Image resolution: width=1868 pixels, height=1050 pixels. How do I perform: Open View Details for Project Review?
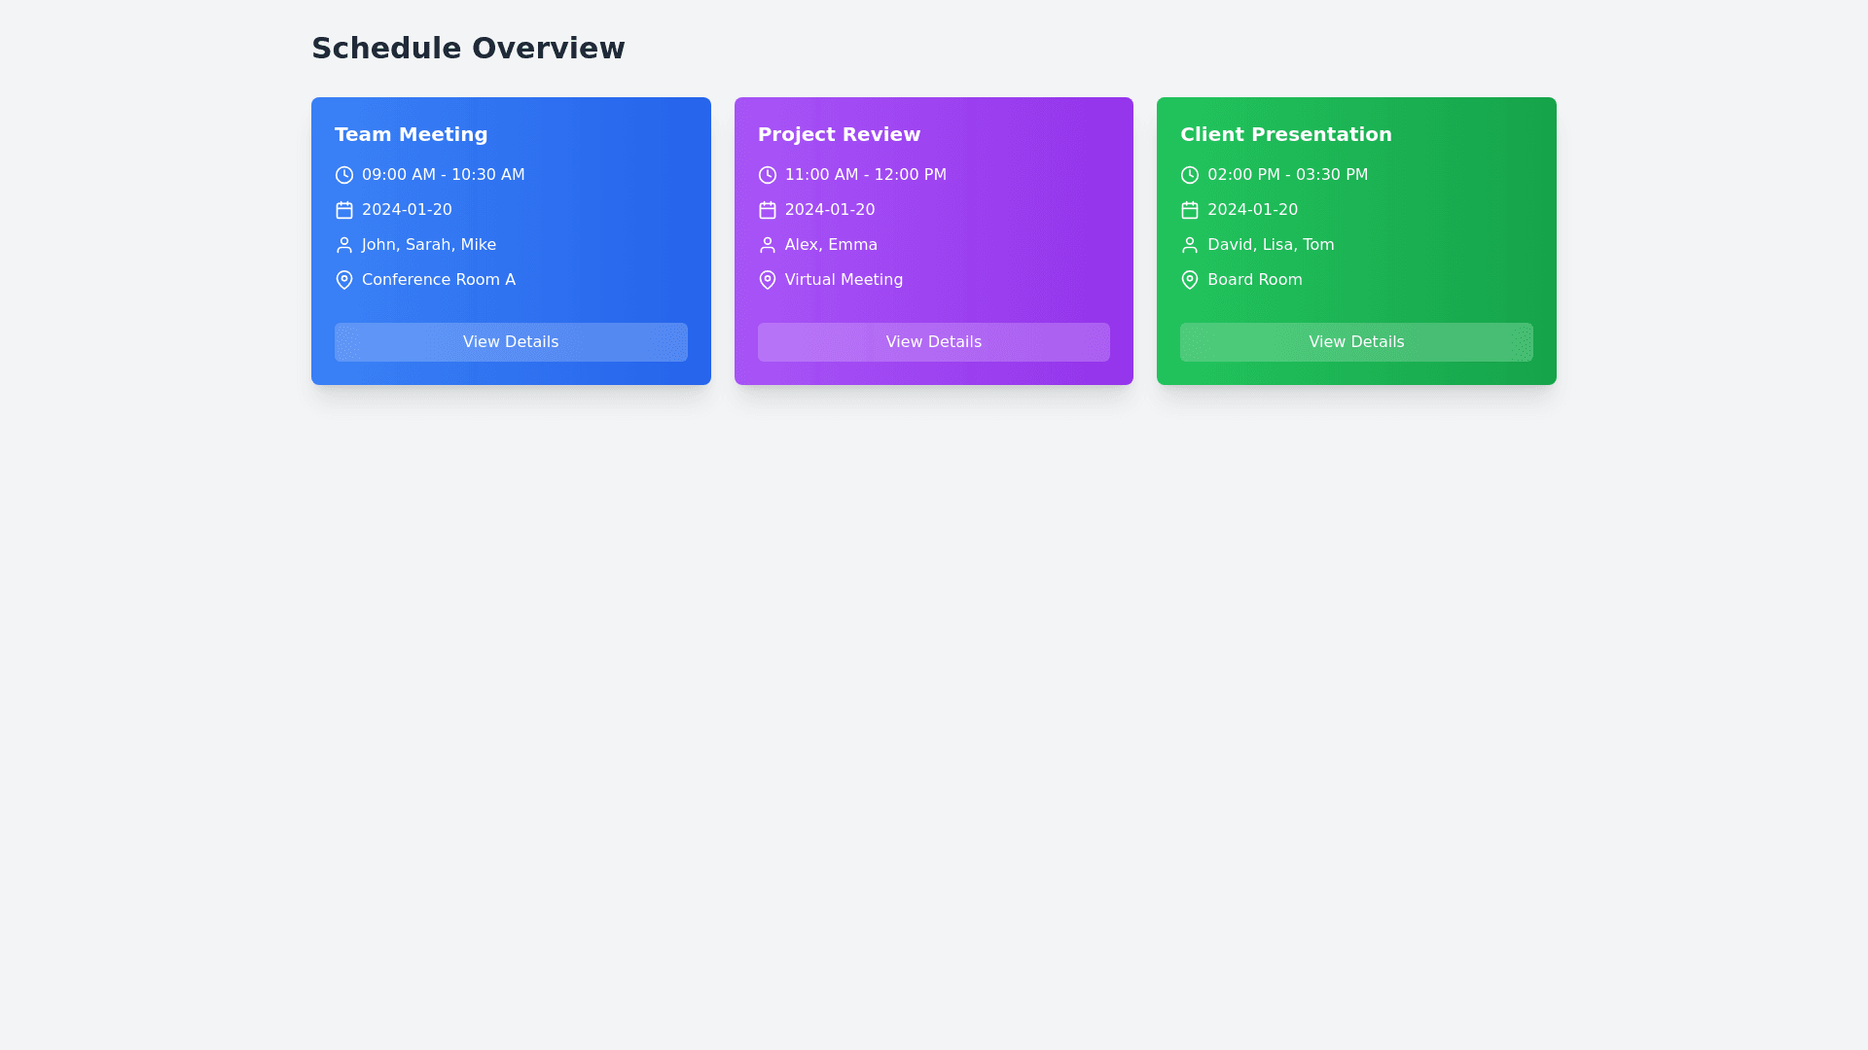pos(933,342)
